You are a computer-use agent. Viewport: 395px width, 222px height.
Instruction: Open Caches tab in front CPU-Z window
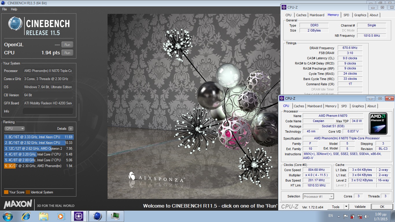point(299,106)
